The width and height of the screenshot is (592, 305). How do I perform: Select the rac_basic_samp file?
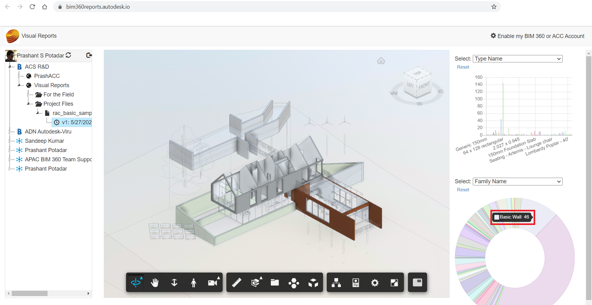pos(72,113)
